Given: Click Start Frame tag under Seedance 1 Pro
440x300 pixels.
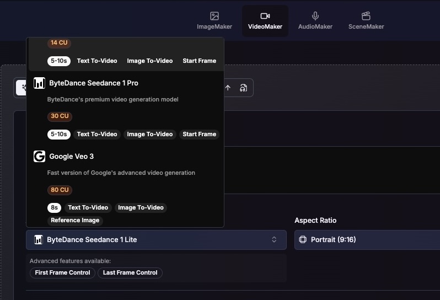Looking at the screenshot, I should click(199, 135).
